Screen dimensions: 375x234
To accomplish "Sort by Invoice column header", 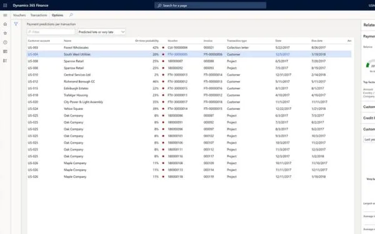I will pyautogui.click(x=208, y=41).
